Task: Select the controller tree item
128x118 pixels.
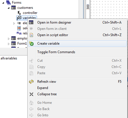Action: pyautogui.click(x=30, y=13)
